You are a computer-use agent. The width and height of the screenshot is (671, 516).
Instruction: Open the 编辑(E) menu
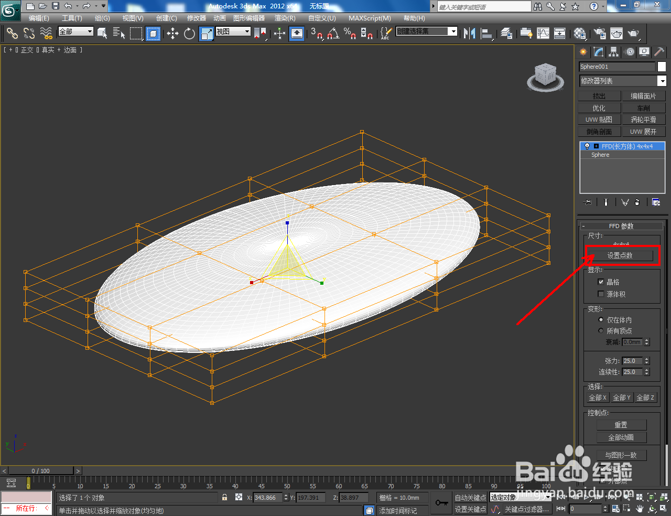[39, 18]
